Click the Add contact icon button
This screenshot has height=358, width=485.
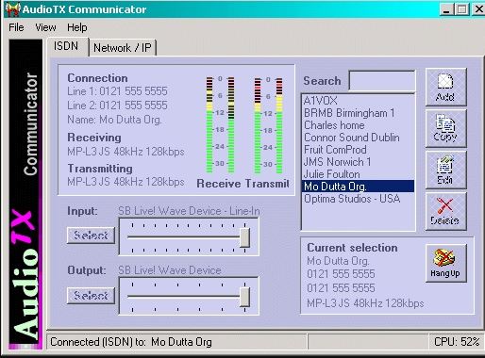[x=445, y=87]
